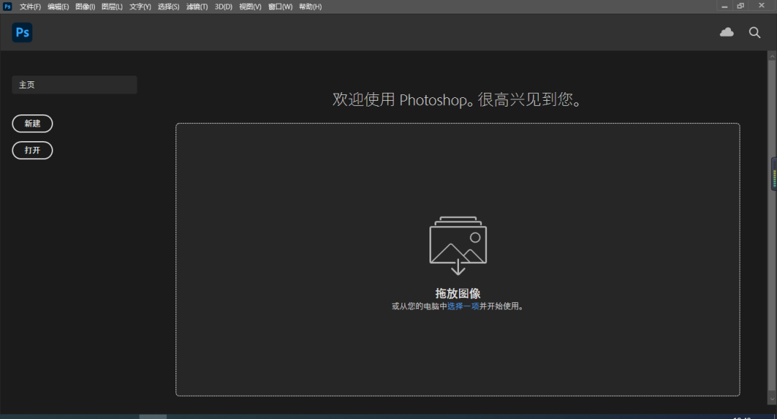Open search using the magnifier icon

click(x=754, y=32)
